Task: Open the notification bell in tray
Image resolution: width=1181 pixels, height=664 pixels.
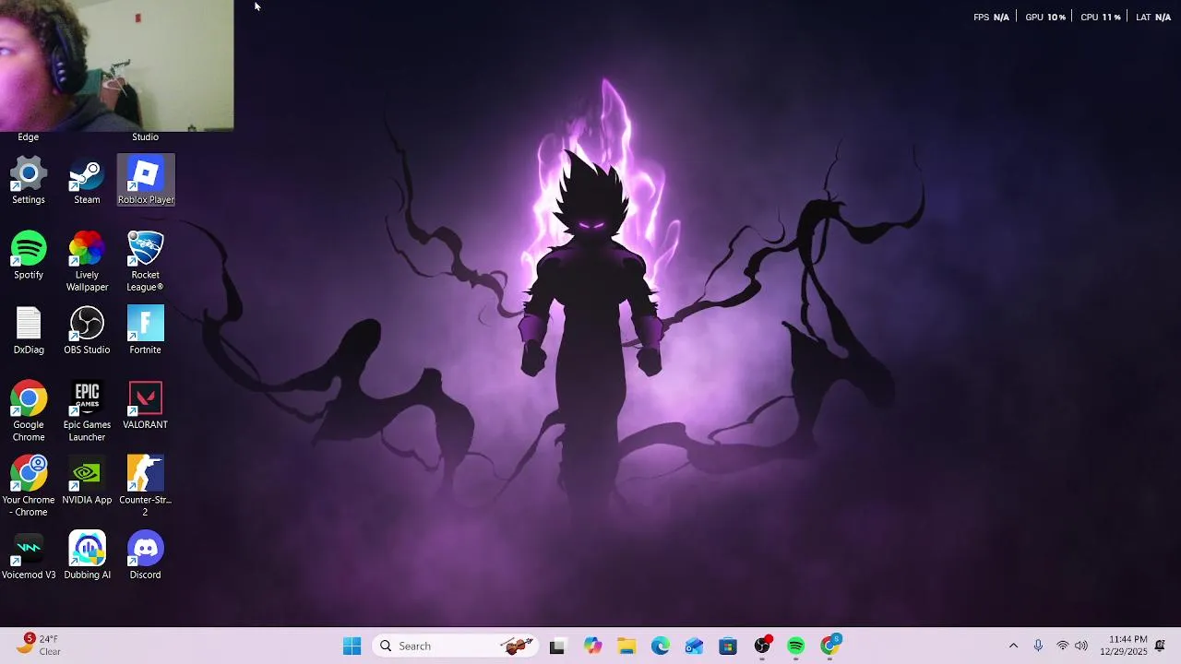Action: (x=1161, y=646)
